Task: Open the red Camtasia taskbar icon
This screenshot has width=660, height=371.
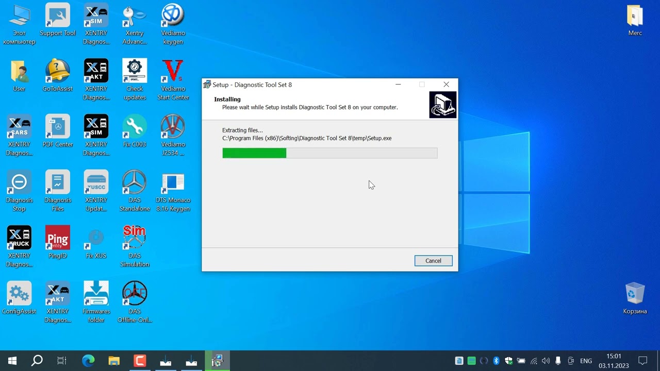Action: 140,361
